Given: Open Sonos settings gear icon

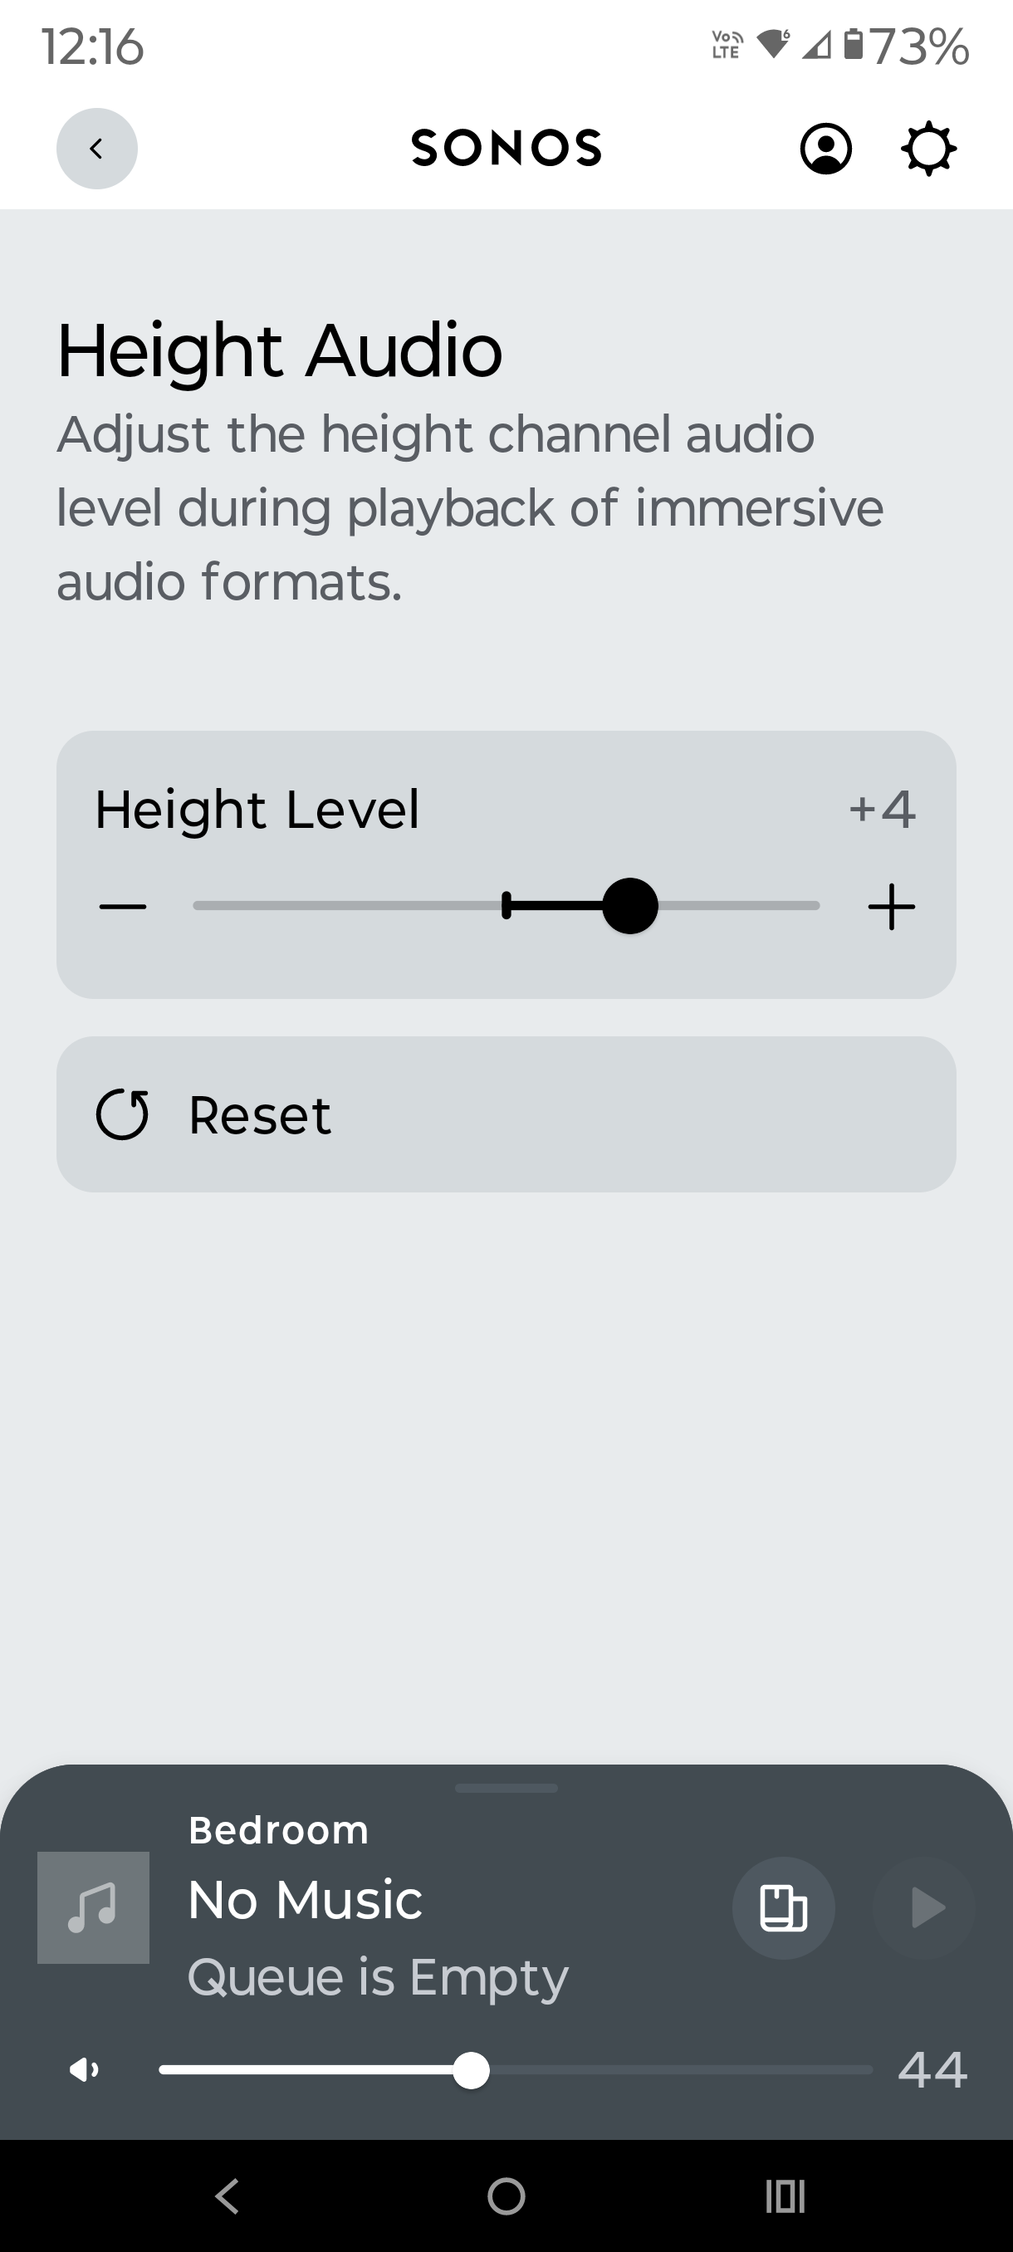Looking at the screenshot, I should click(x=928, y=149).
